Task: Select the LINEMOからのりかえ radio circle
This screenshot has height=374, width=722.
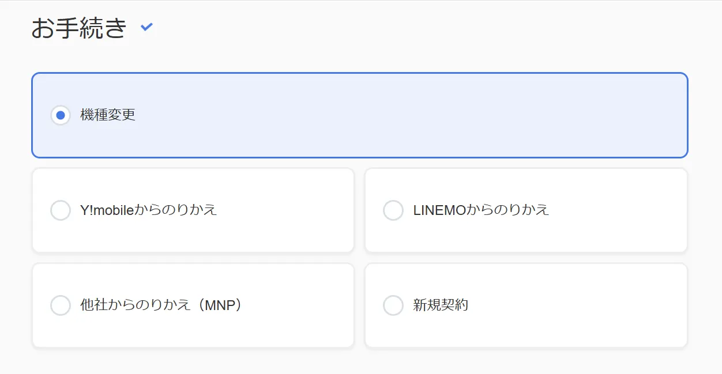Action: (x=393, y=210)
